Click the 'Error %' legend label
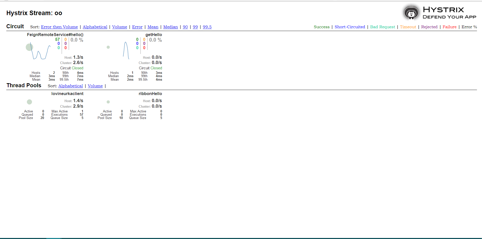 (469, 27)
